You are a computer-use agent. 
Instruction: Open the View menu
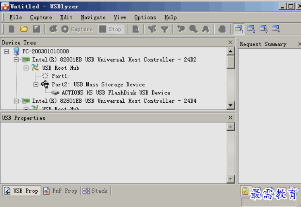[120, 17]
